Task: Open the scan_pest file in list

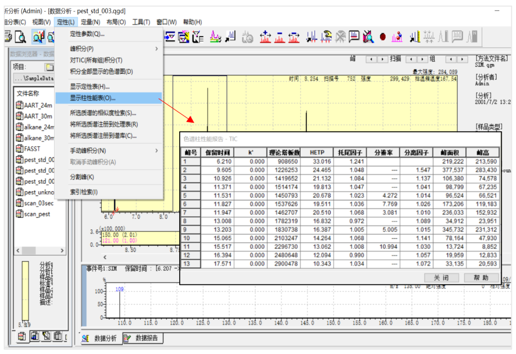Action: pyautogui.click(x=37, y=214)
